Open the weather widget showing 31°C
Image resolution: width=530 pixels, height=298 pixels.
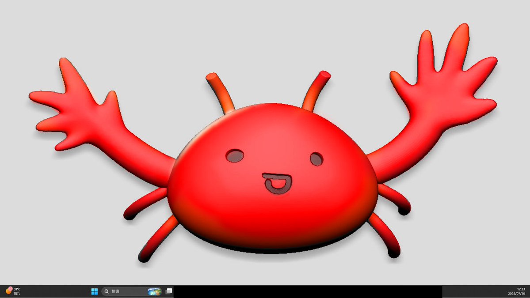[x=13, y=291]
